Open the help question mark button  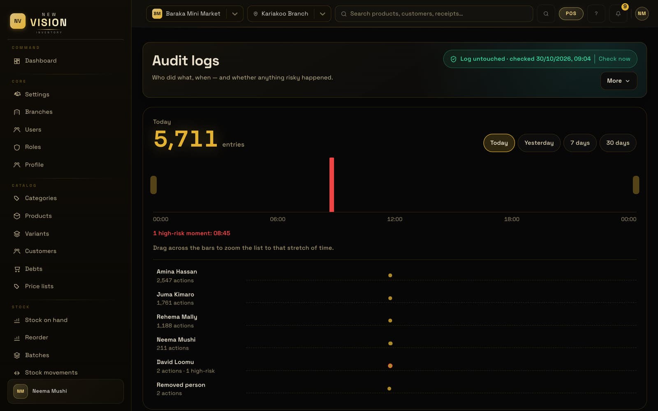tap(596, 14)
